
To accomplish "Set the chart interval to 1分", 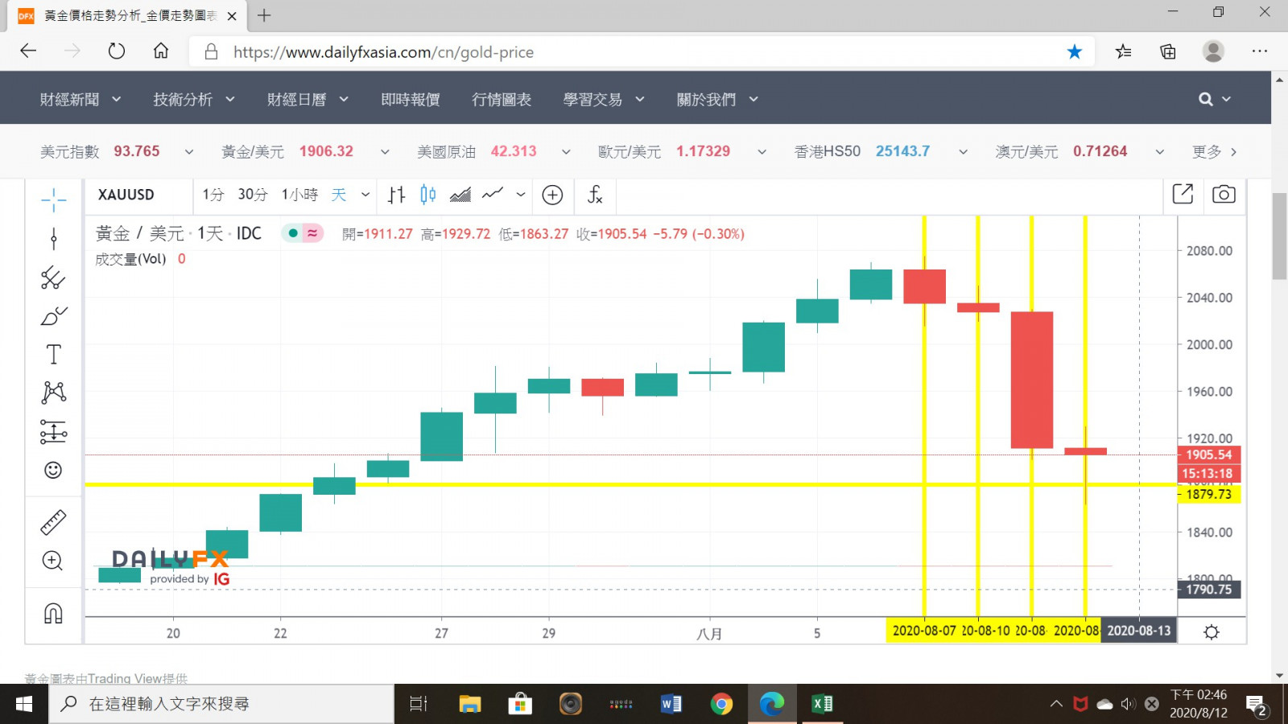I will click(x=213, y=195).
